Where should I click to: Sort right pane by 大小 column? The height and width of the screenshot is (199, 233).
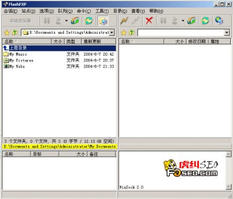click(175, 41)
